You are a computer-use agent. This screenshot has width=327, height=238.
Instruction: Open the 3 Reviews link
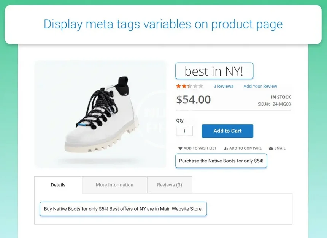[x=224, y=87]
